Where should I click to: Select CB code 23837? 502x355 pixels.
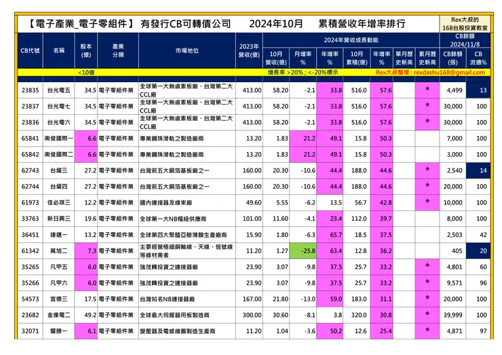tap(30, 107)
